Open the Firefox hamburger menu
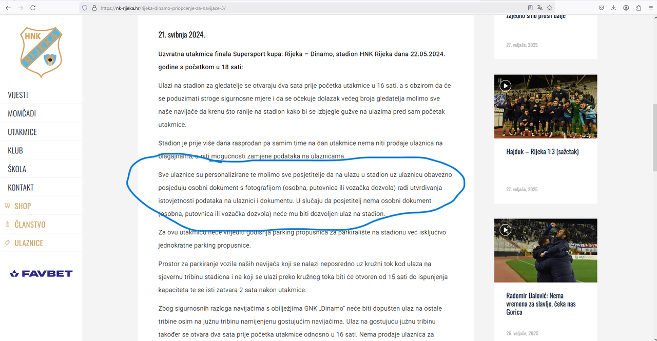 coord(650,8)
